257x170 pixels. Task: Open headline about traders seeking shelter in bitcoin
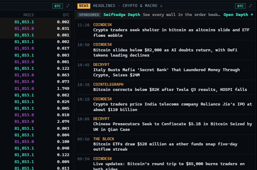171,33
